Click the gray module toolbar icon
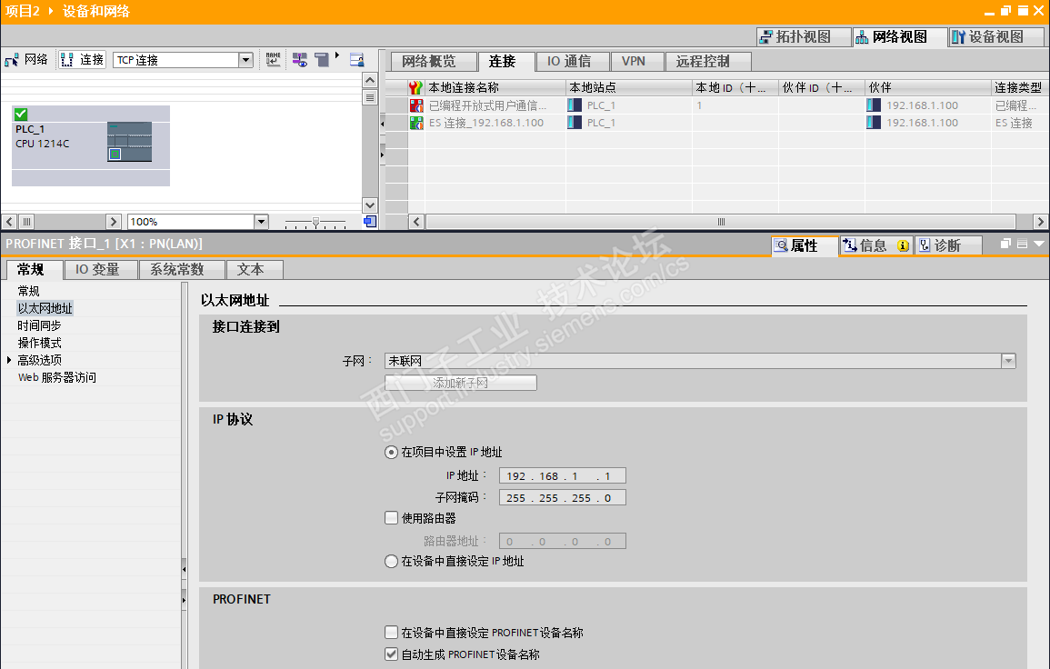Viewport: 1050px width, 669px height. 322,60
